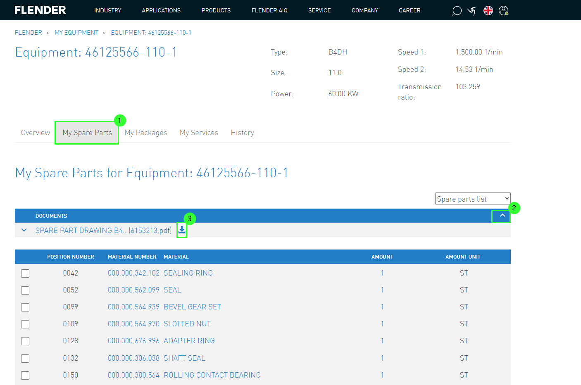Click the AMOUNT column header
Viewport: 581px width, 385px height.
(x=382, y=257)
